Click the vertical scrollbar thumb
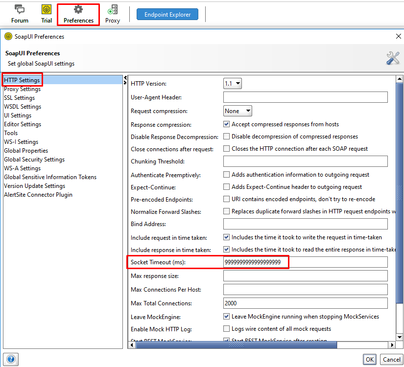The width and height of the screenshot is (404, 367). 400,193
